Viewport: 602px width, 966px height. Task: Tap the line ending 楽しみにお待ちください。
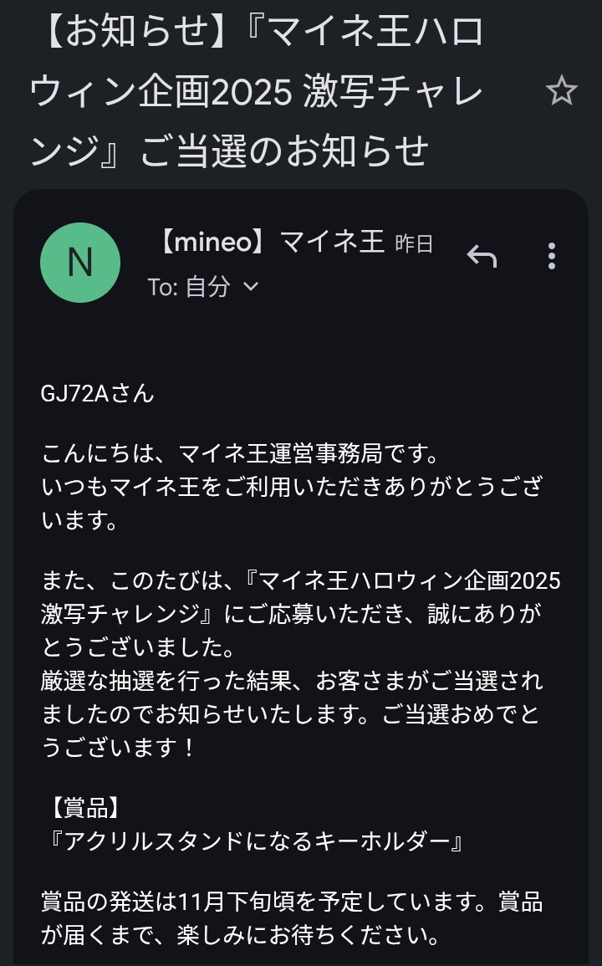(x=241, y=934)
